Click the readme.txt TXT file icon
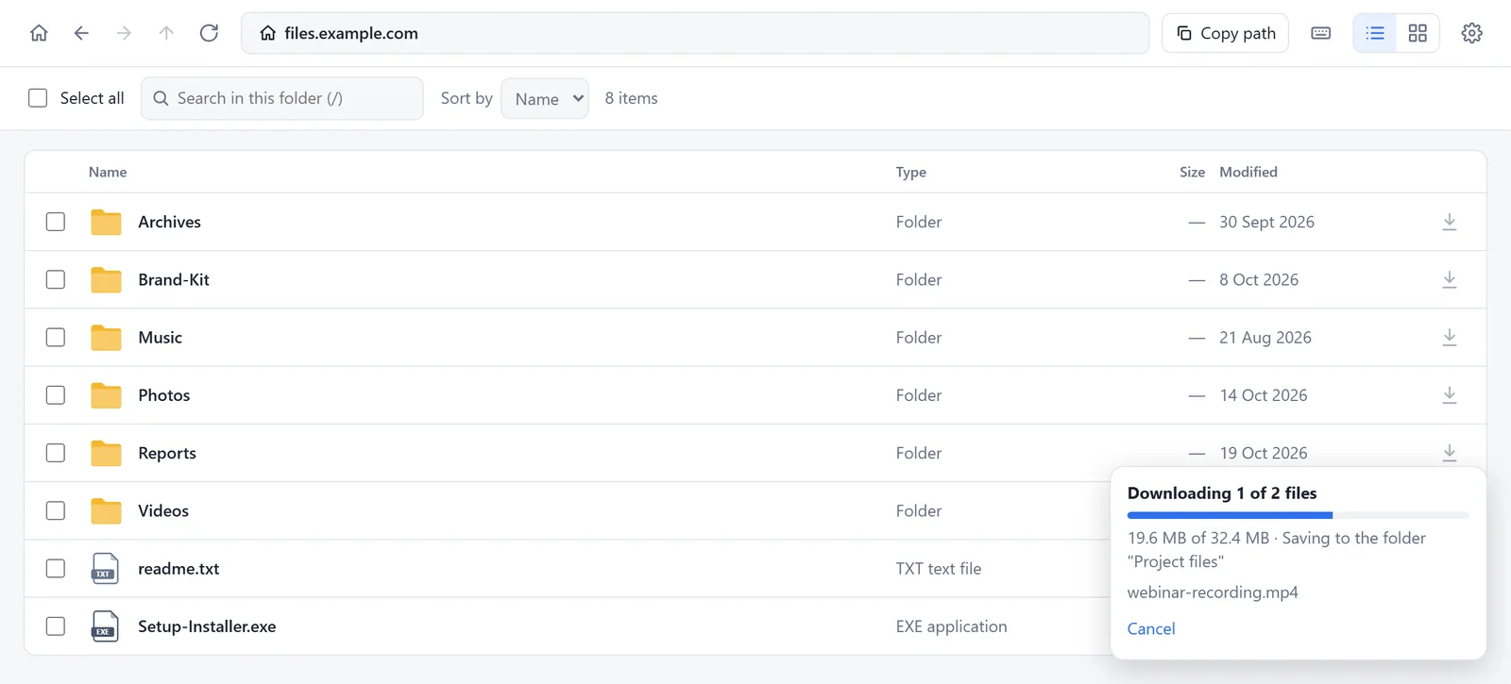This screenshot has width=1511, height=684. pyautogui.click(x=105, y=568)
